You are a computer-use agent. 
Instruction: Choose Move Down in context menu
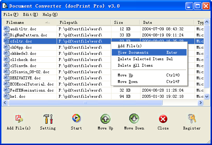(x=149, y=82)
